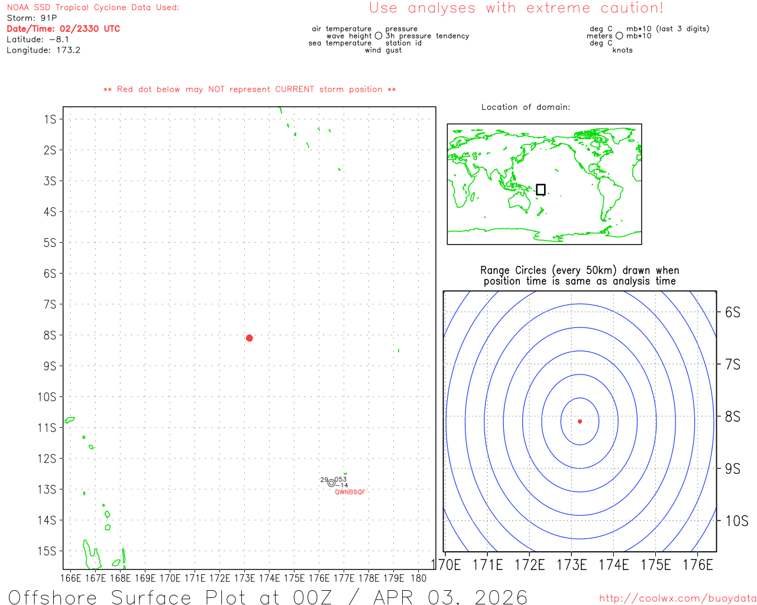Click the 'Use analyses with extreme caution!' warning
The image size is (757, 605).
pos(516,8)
